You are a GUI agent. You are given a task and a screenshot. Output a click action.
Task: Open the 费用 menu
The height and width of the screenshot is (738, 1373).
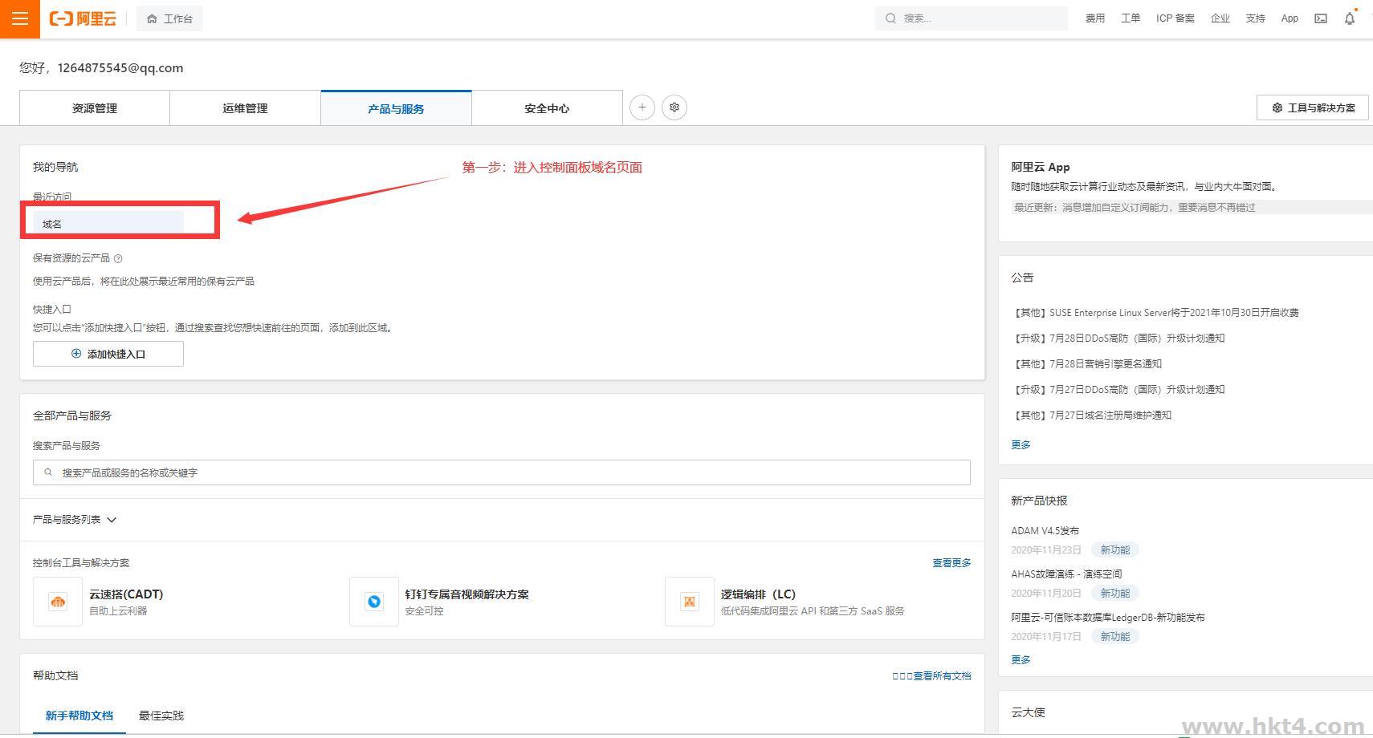pyautogui.click(x=1095, y=18)
